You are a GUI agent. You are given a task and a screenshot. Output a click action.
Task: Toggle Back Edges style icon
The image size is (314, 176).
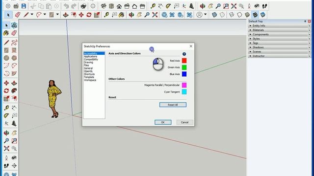pos(222,15)
